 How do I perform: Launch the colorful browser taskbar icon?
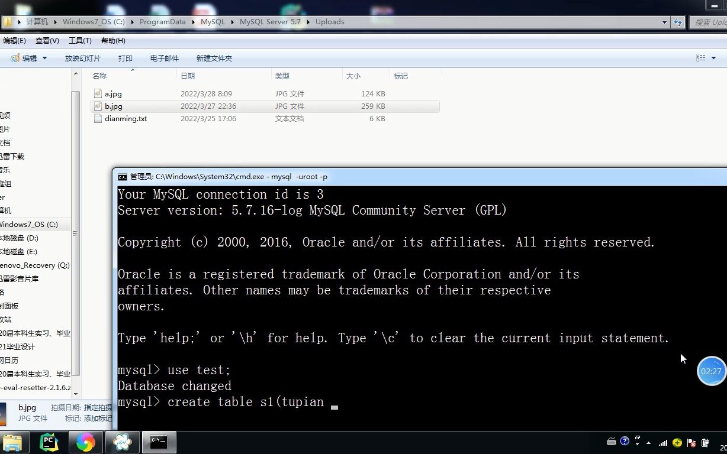85,442
